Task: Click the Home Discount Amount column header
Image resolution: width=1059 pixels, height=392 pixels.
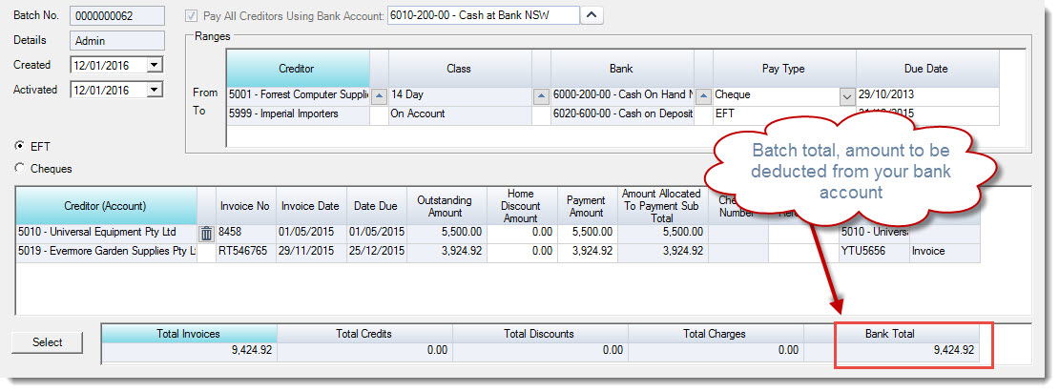Action: coord(521,206)
